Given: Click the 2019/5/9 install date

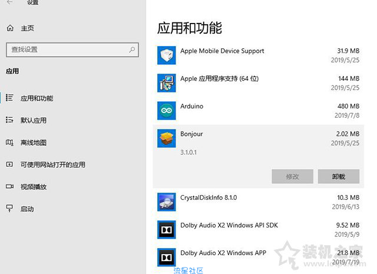Looking at the screenshot, I should (x=347, y=235).
